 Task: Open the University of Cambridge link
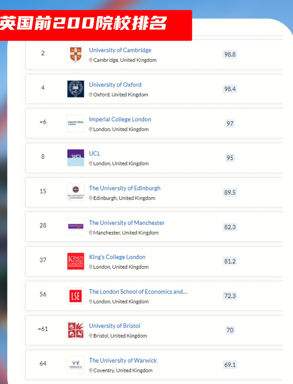120,50
